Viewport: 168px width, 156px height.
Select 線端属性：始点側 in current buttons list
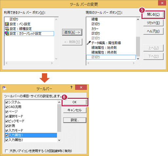coord(104,48)
